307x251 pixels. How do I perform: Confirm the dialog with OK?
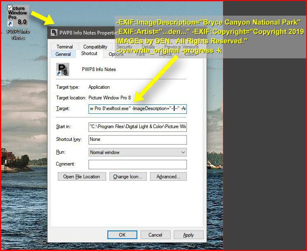(x=122, y=235)
